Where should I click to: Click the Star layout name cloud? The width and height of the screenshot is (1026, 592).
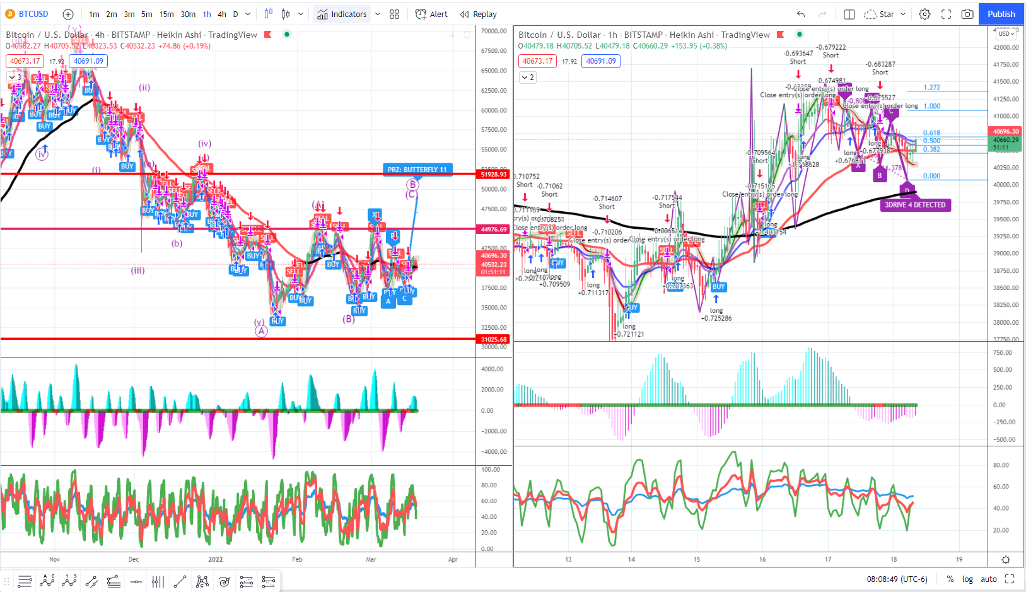pos(879,14)
